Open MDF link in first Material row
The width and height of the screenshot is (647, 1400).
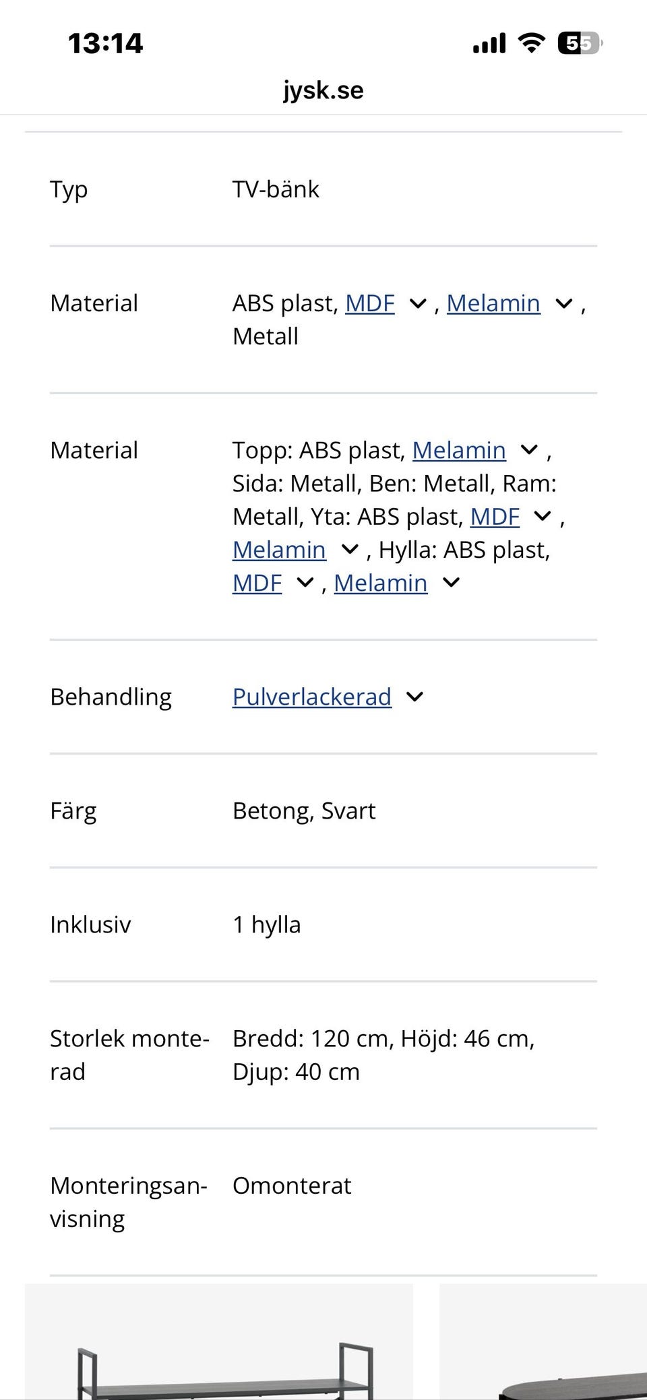pyautogui.click(x=369, y=304)
